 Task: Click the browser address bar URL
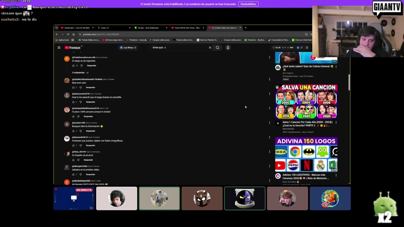(x=101, y=34)
